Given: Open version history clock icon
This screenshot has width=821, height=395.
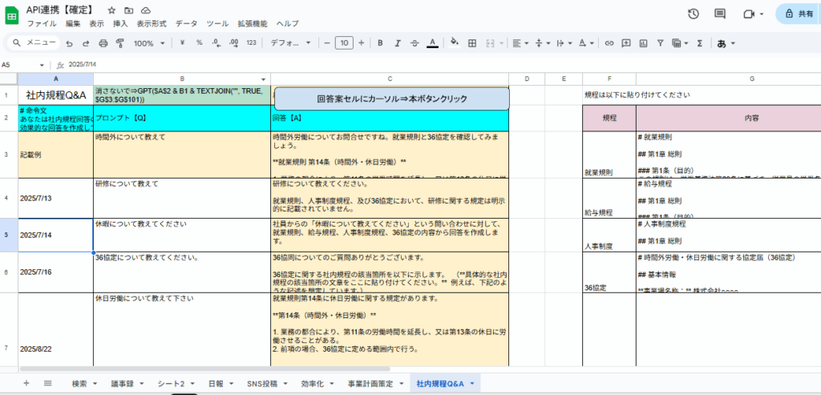Looking at the screenshot, I should click(694, 14).
